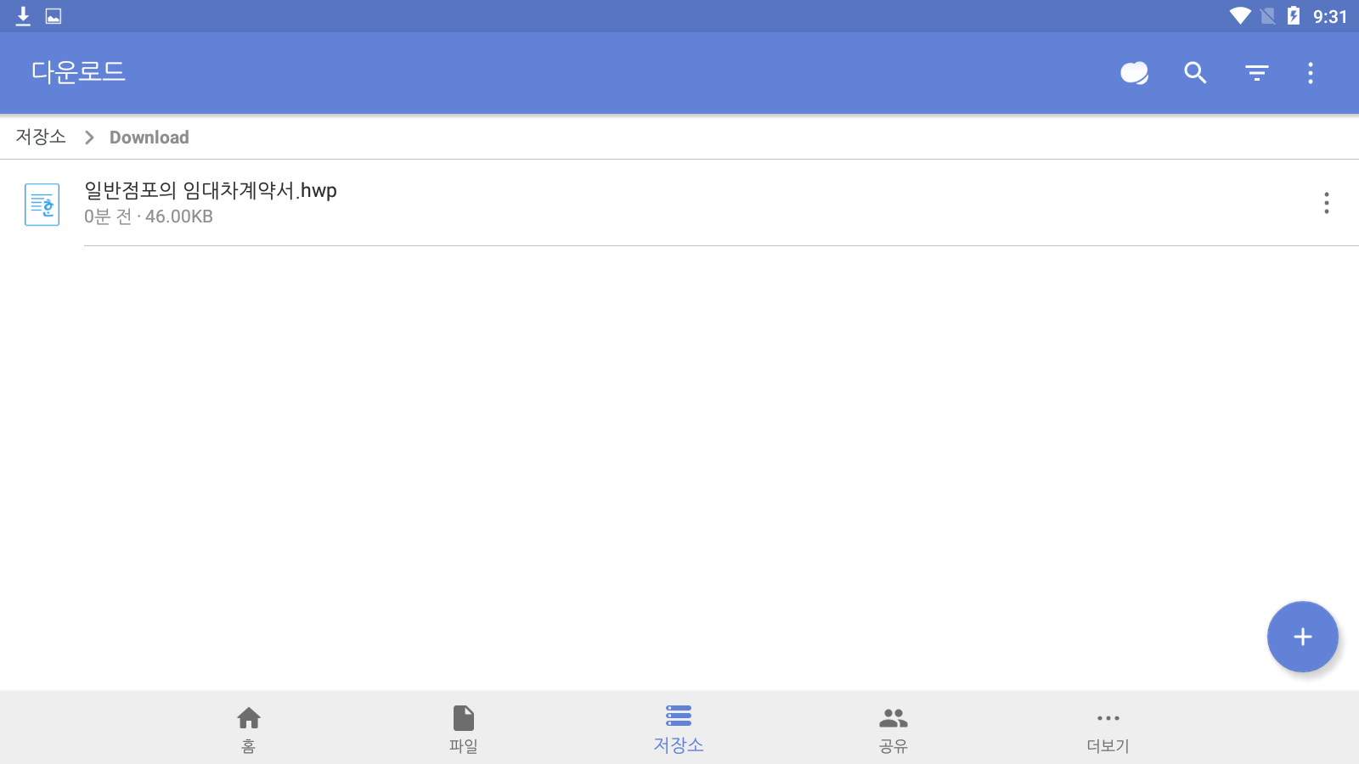The image size is (1359, 764).
Task: Click the 0분 전 · 46.00KB file details
Action: point(149,216)
